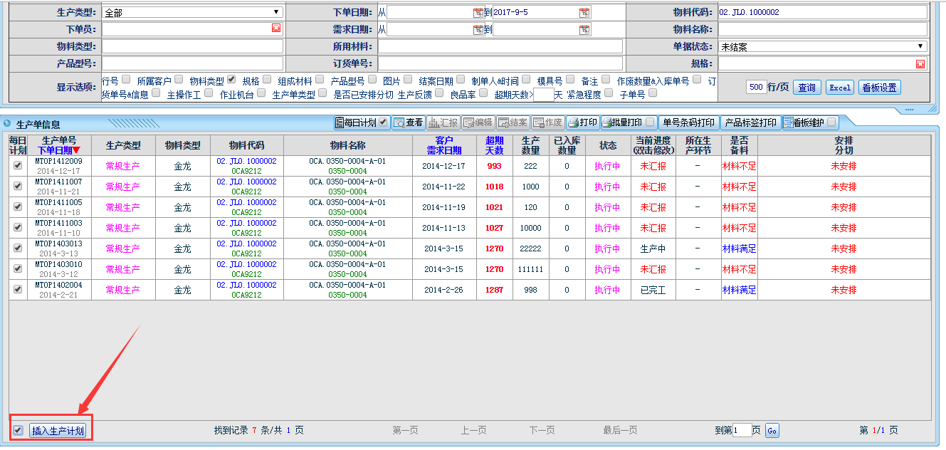This screenshot has width=946, height=450.
Task: Open the 生产类型 dropdown showing 全部
Action: (192, 13)
